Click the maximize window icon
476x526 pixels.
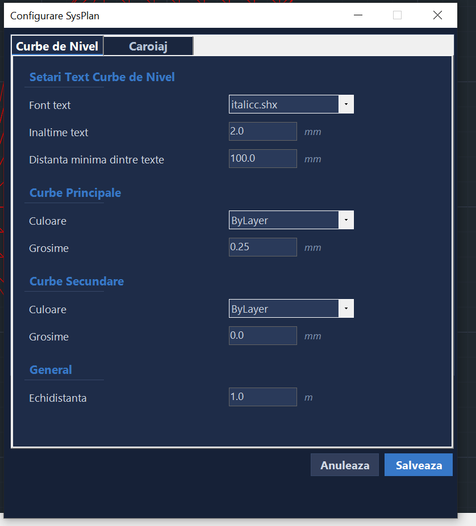click(x=397, y=15)
